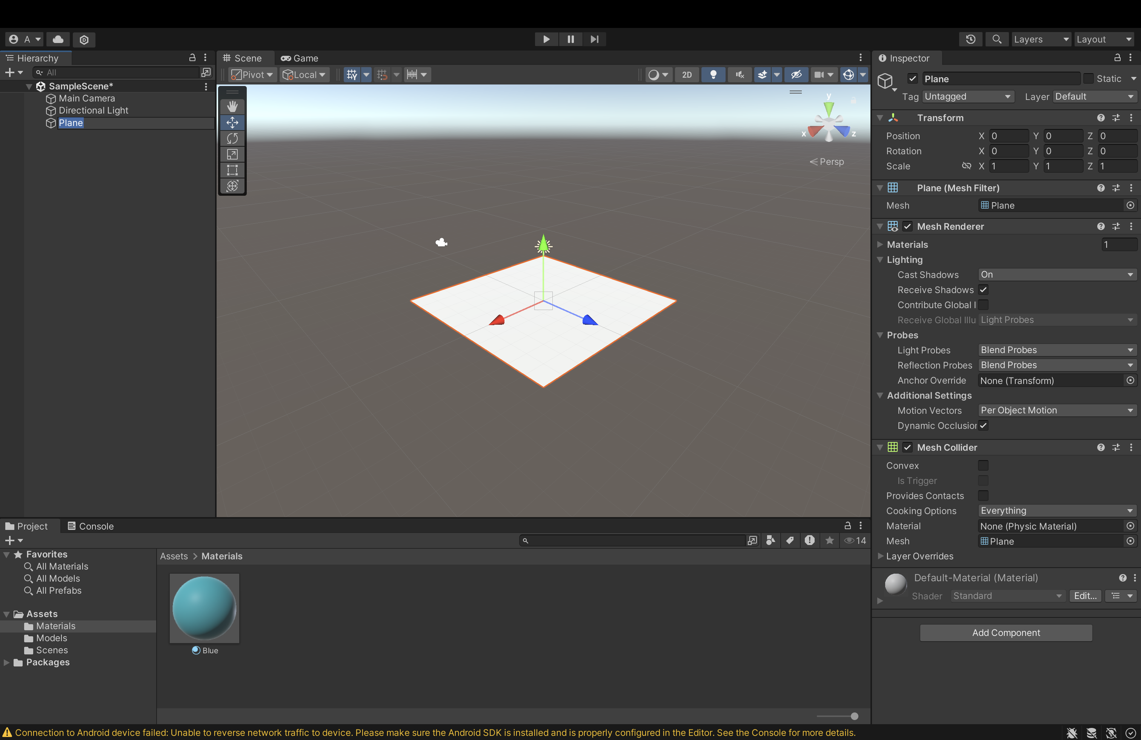The width and height of the screenshot is (1141, 740).
Task: Select the Hand view tool
Action: point(232,106)
